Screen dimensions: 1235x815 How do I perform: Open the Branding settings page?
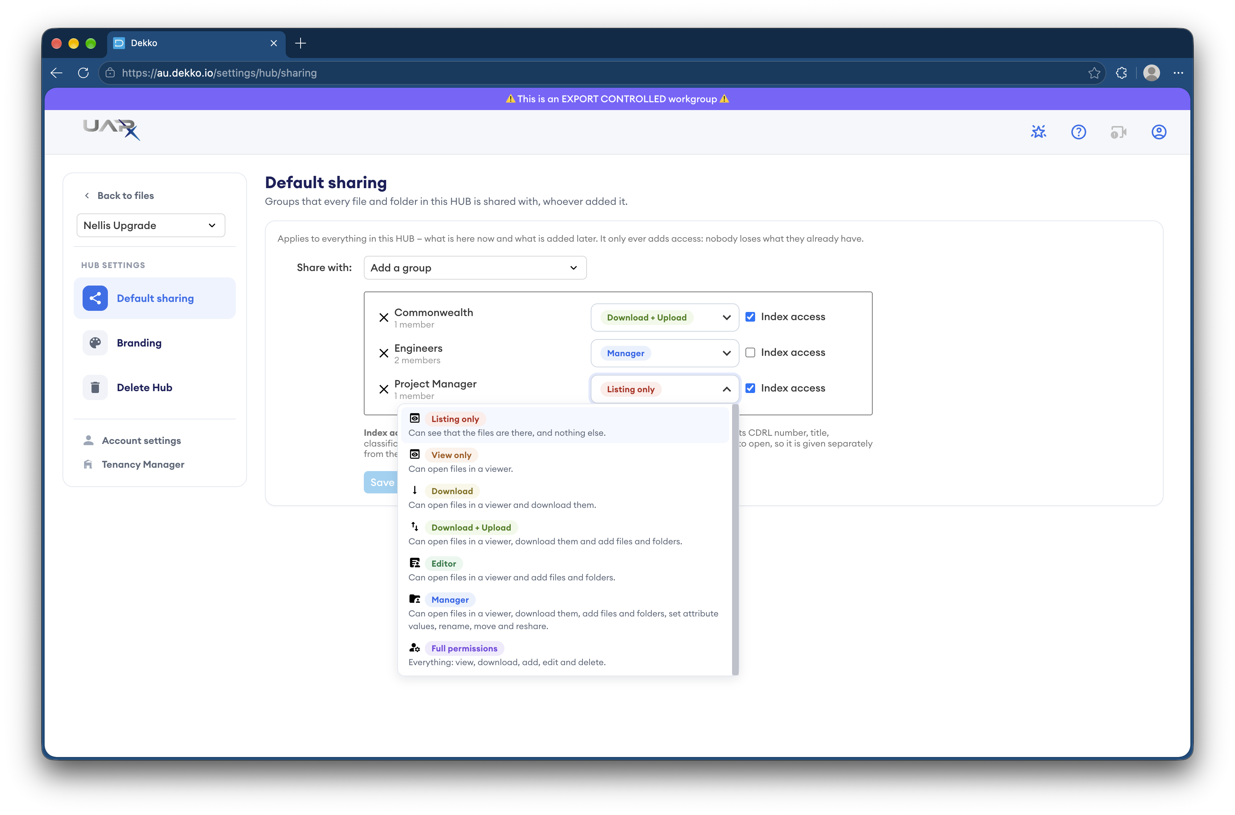coord(154,343)
